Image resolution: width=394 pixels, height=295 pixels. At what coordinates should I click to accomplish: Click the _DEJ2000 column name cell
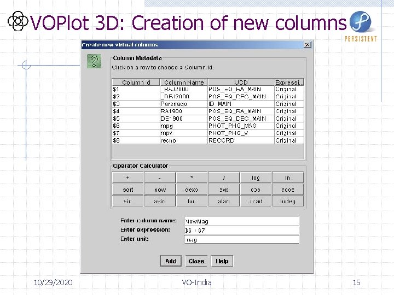(184, 97)
